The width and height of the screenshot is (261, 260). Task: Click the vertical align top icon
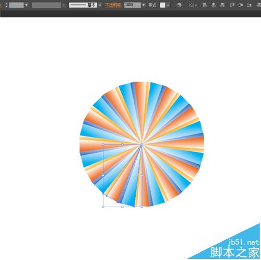232,5
